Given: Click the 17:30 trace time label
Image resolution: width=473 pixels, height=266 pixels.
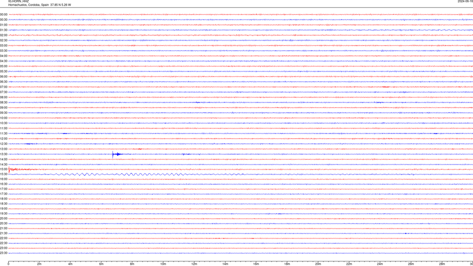Looking at the screenshot, I should (x=3, y=194).
